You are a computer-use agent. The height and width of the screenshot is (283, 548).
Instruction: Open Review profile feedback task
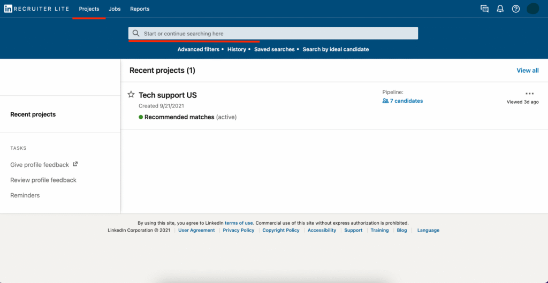[43, 180]
